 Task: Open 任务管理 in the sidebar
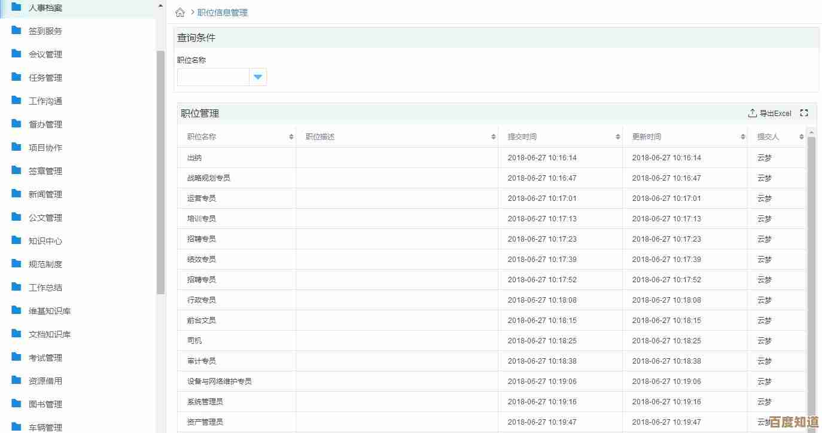coord(45,78)
